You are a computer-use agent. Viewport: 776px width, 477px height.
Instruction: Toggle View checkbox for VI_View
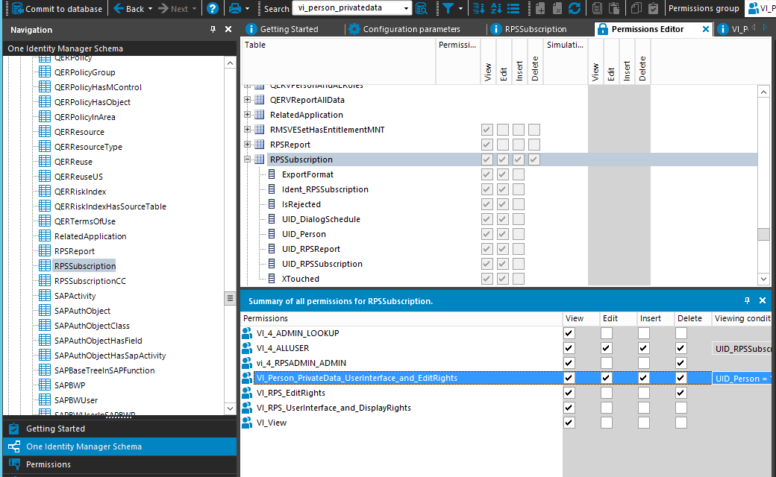[x=569, y=423]
